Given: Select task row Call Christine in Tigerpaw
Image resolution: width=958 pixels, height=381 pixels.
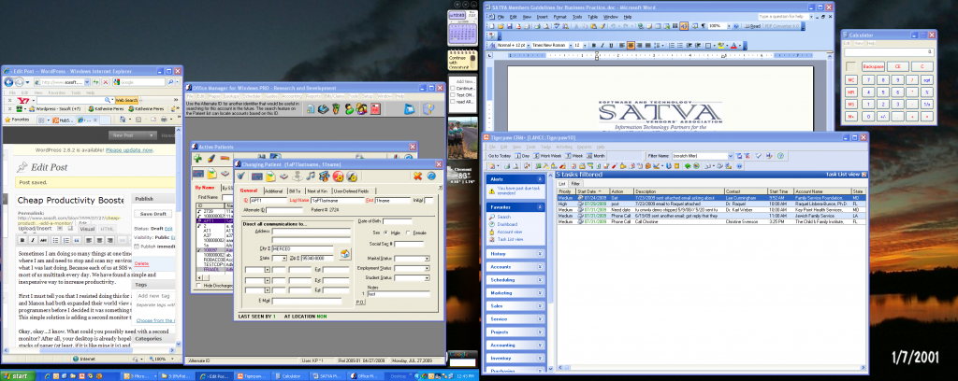Looking at the screenshot, I should coord(712,222).
